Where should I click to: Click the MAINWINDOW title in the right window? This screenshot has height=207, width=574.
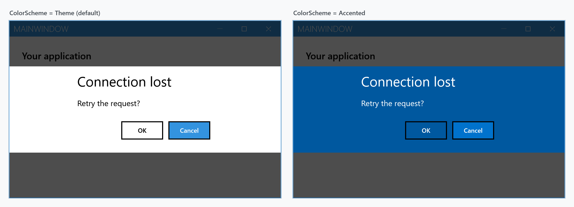click(325, 29)
